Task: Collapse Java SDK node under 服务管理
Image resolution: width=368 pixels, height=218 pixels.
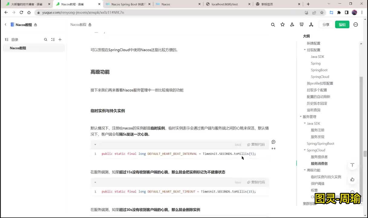Action: point(305,124)
